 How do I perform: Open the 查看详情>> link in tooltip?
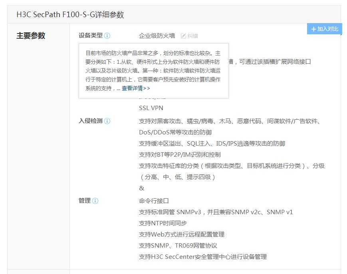[136, 89]
